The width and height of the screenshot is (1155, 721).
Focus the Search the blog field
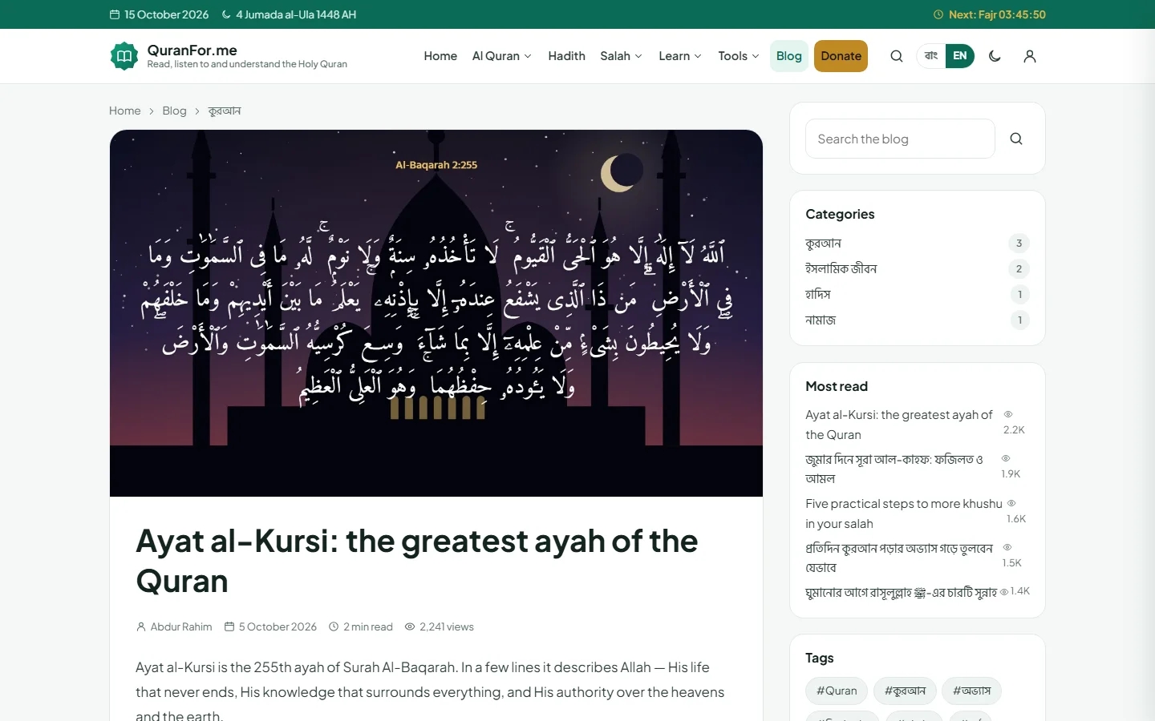(900, 139)
